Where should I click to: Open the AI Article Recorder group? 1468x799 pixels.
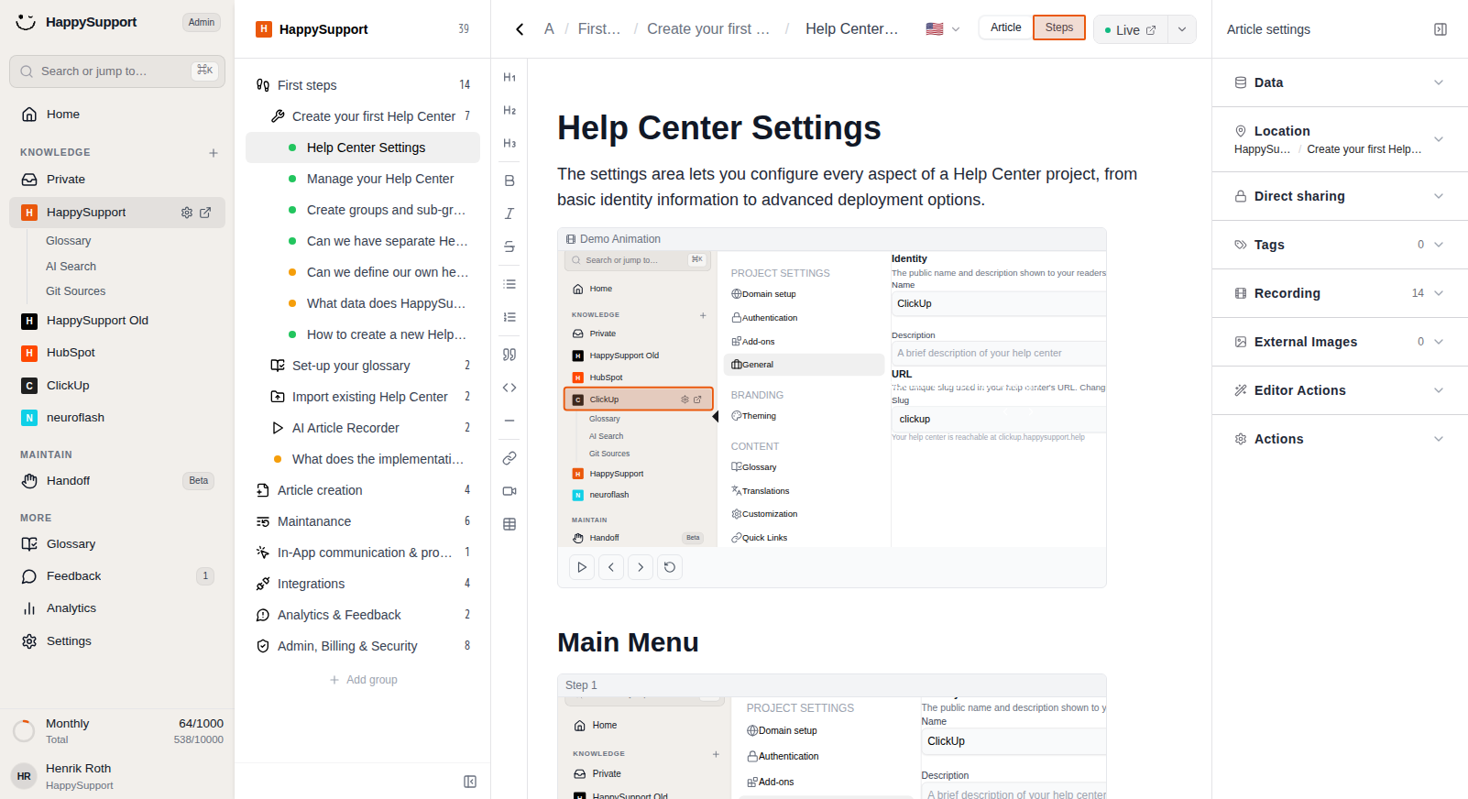pos(363,428)
